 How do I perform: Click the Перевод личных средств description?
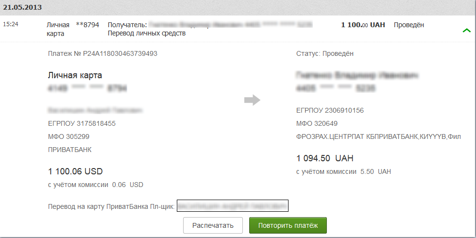click(147, 33)
